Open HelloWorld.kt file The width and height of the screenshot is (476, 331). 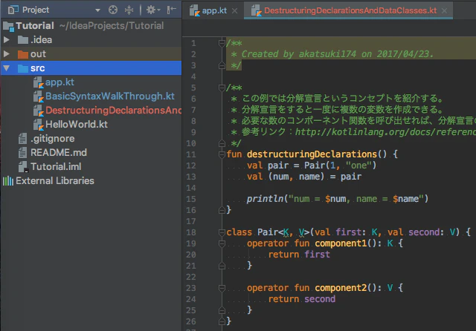77,124
